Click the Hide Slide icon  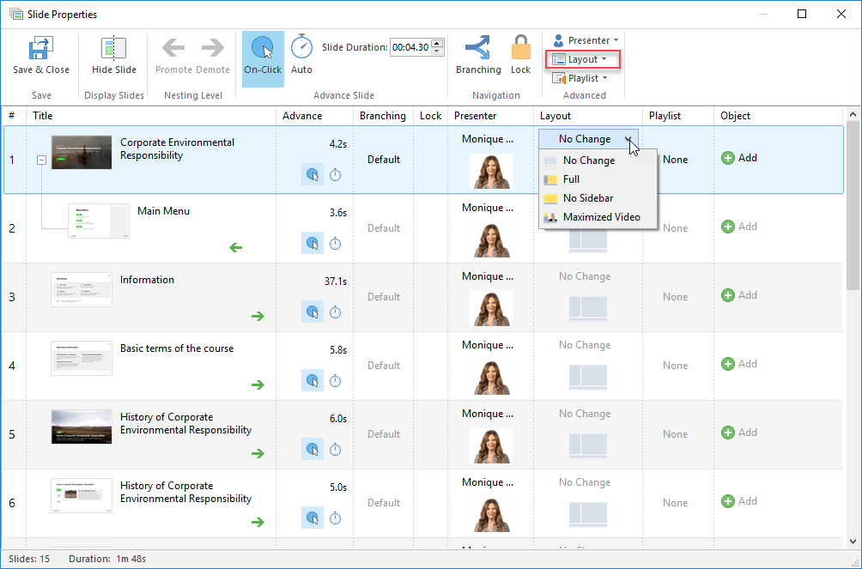click(x=113, y=49)
